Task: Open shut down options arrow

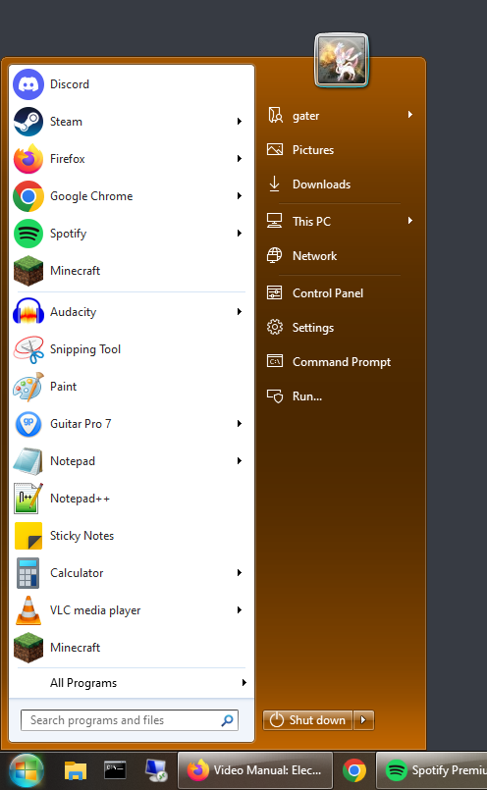Action: click(x=363, y=720)
